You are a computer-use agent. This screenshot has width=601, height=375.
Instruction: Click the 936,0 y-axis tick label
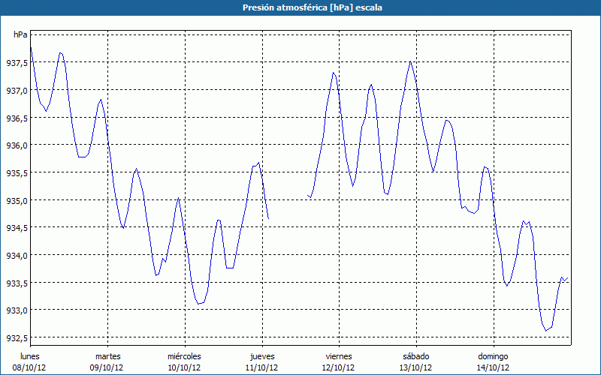tap(17, 145)
